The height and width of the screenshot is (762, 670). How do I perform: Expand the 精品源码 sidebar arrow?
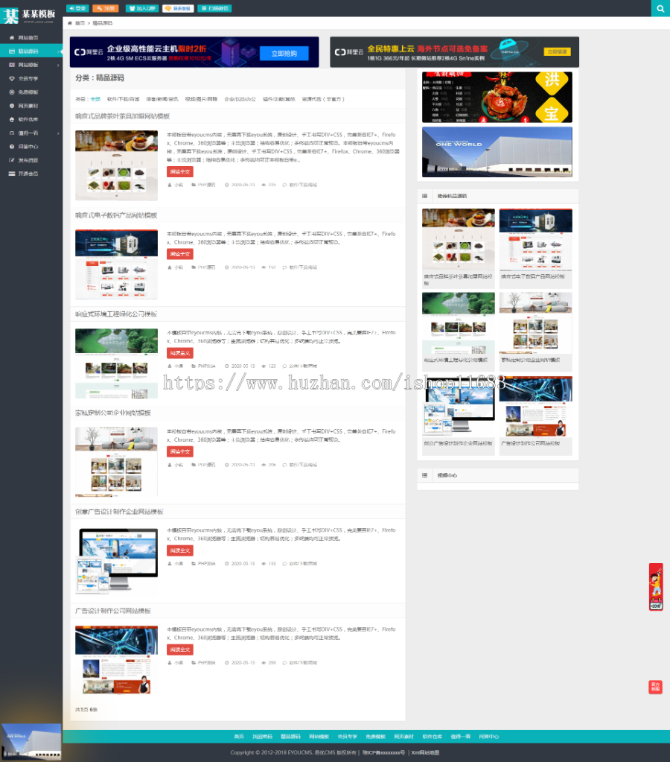pos(58,51)
